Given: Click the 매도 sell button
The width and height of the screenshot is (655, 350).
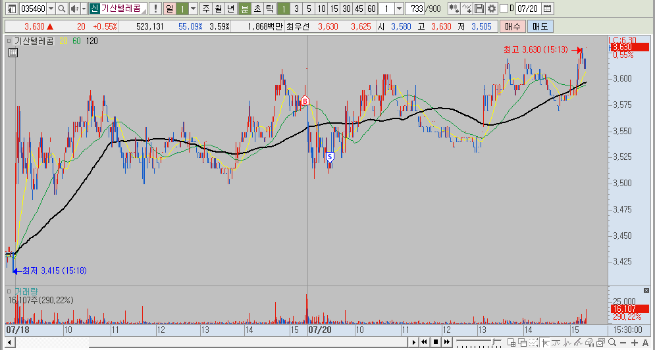Looking at the screenshot, I should (x=540, y=26).
